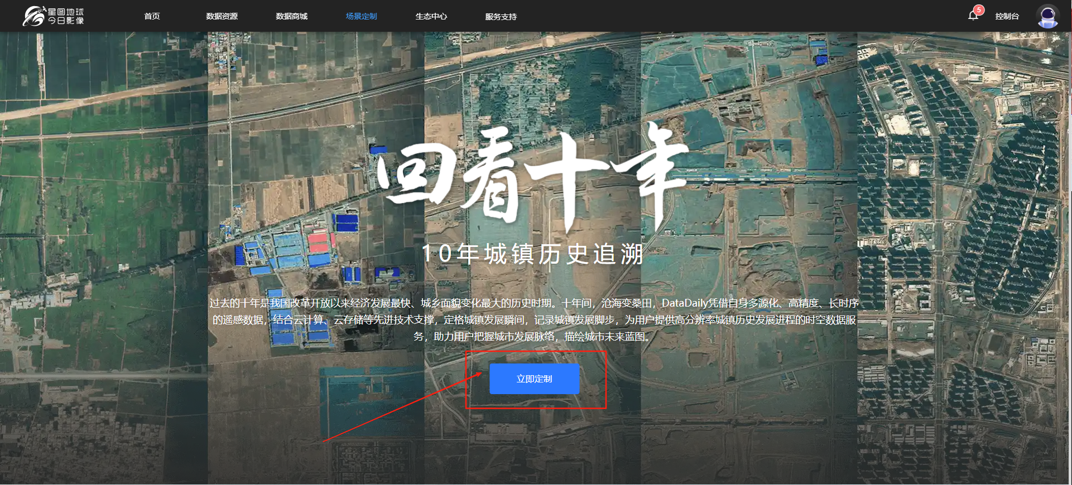
Task: Open 生态中心 in the navigation bar
Action: click(431, 16)
